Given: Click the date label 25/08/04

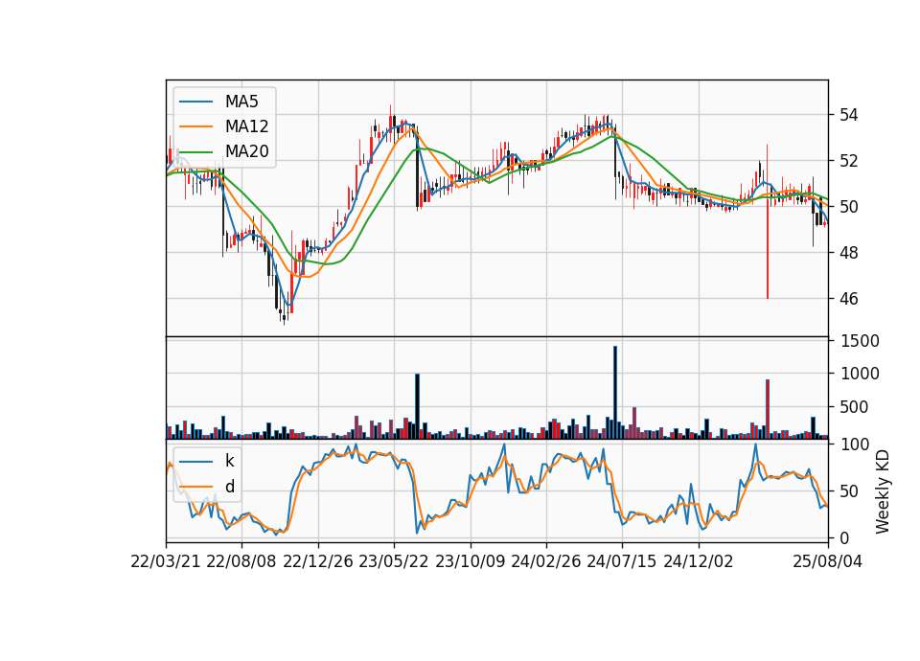Looking at the screenshot, I should pos(828,561).
